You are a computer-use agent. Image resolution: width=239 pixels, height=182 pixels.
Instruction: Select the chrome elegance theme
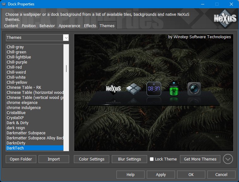35,102
